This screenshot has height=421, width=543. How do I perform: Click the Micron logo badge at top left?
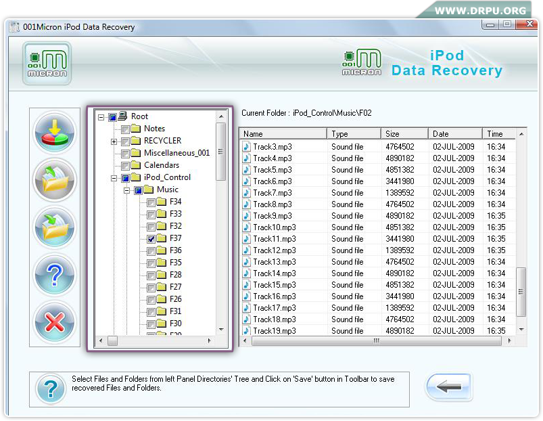[x=47, y=63]
